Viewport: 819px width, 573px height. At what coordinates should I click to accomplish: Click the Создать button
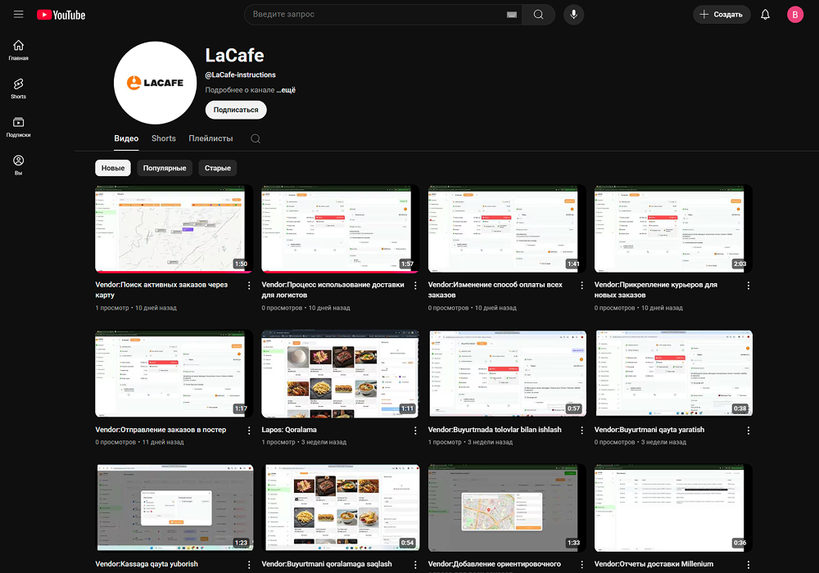[722, 15]
